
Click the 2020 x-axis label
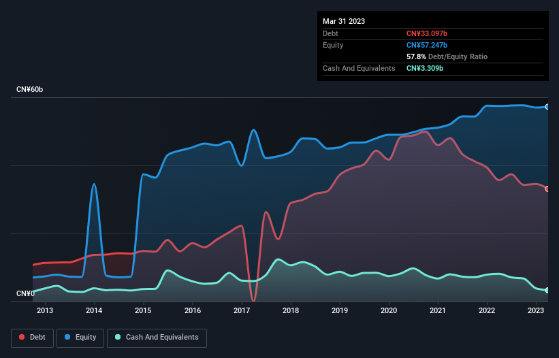pyautogui.click(x=389, y=310)
